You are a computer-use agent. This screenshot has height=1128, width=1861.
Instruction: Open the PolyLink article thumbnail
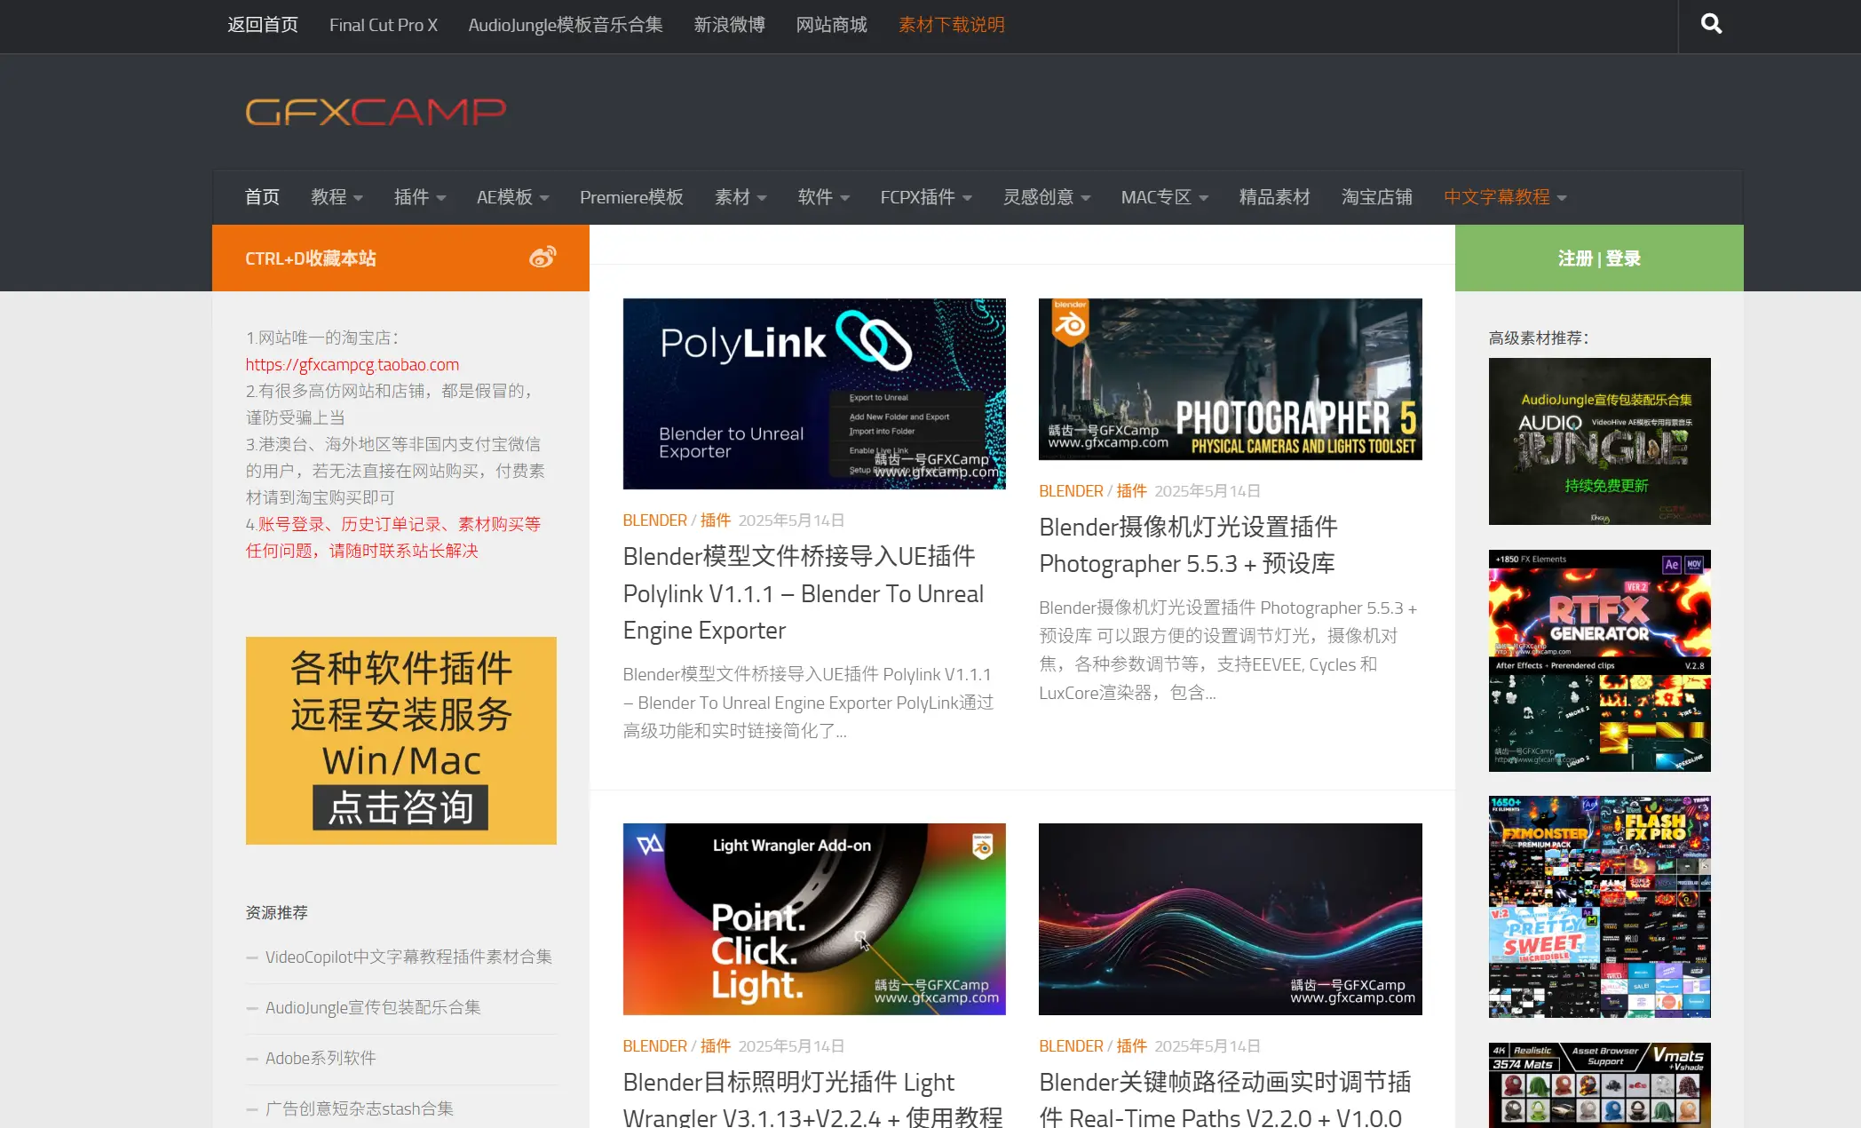click(x=813, y=393)
